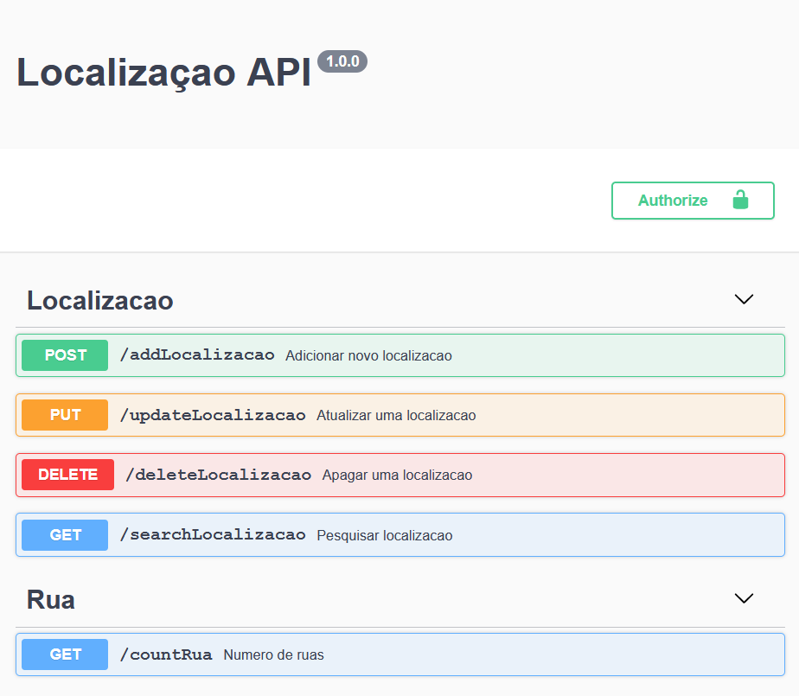Click the PUT method badge
Image resolution: width=799 pixels, height=696 pixels.
coord(65,415)
